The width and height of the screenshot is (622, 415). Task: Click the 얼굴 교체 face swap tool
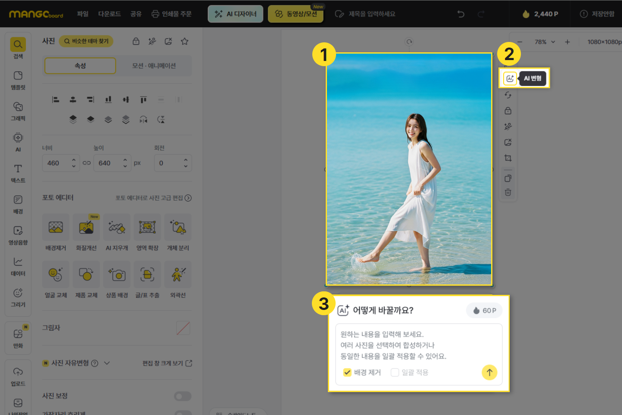click(x=56, y=280)
